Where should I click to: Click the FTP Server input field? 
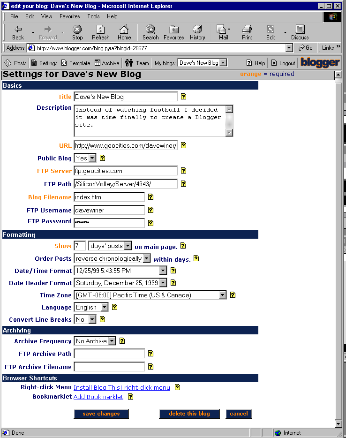[126, 171]
